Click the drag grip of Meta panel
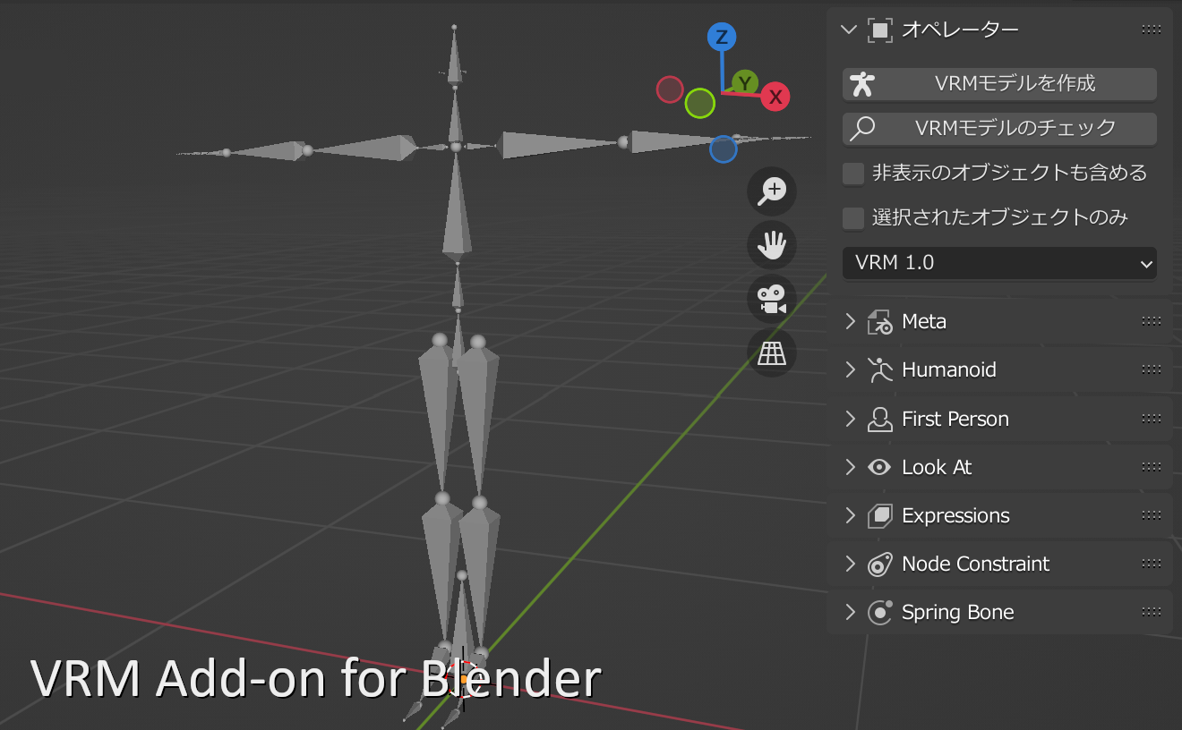 coord(1152,322)
